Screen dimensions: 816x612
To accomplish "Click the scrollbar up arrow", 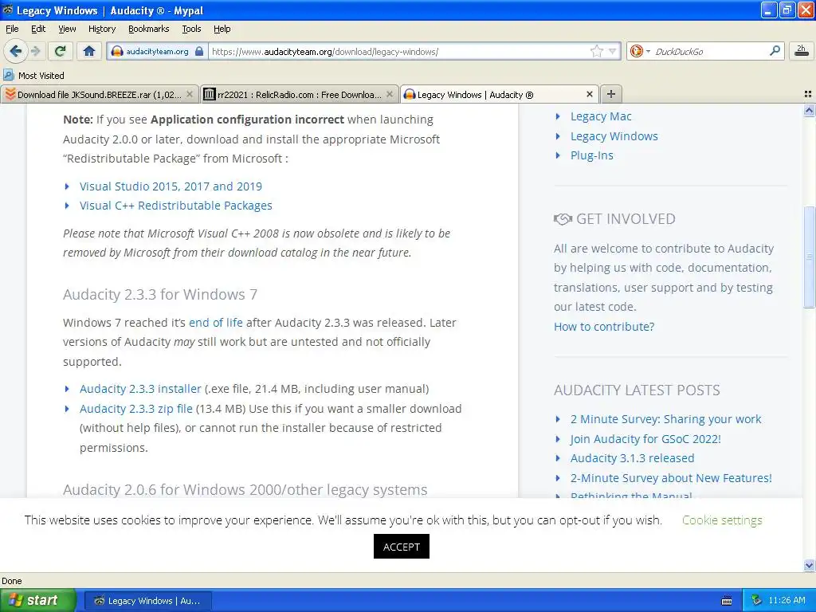I will click(809, 110).
